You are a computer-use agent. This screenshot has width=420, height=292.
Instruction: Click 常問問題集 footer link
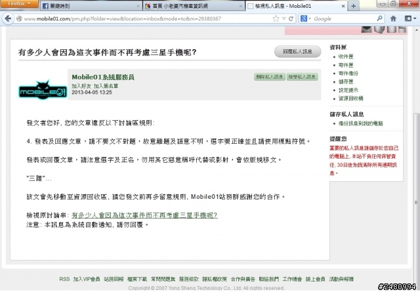pyautogui.click(x=163, y=279)
